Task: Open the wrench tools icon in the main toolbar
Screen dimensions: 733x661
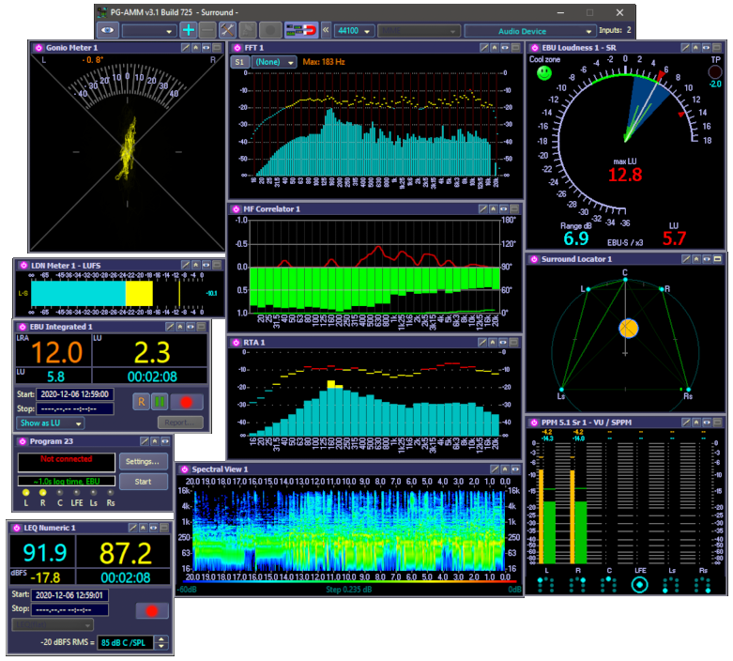Action: [228, 30]
